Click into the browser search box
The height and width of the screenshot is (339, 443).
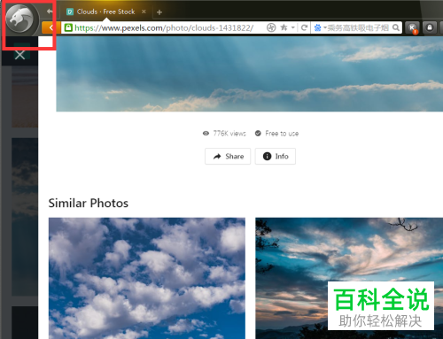tap(358, 27)
